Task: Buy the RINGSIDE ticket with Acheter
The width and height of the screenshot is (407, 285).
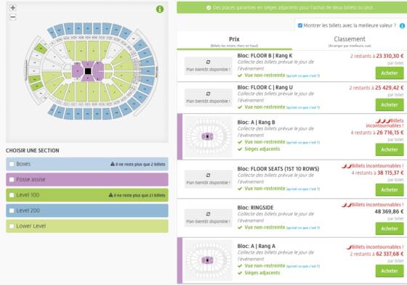Action: pyautogui.click(x=390, y=228)
